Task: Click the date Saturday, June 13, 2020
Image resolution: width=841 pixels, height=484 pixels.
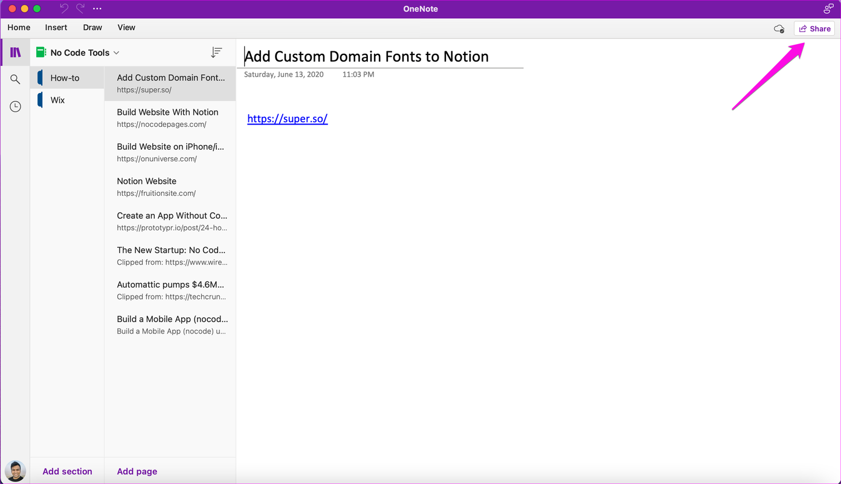Action: tap(284, 74)
